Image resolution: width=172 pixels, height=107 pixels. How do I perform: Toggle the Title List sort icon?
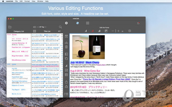(35, 31)
